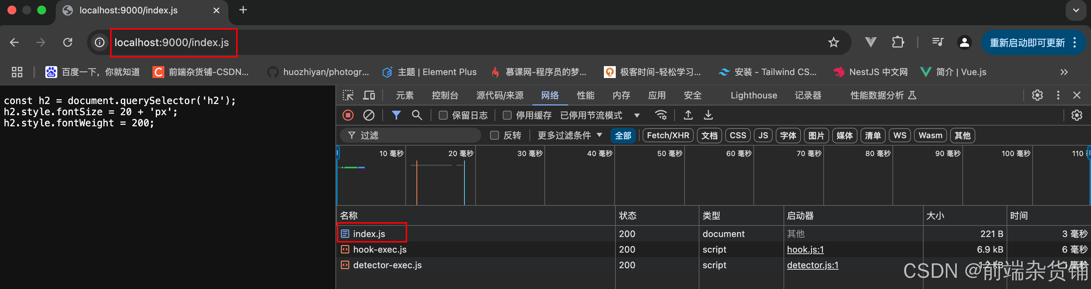Viewport: 1091px width, 289px height.
Task: Show more bookmarks with the chevron
Action: coord(1064,72)
